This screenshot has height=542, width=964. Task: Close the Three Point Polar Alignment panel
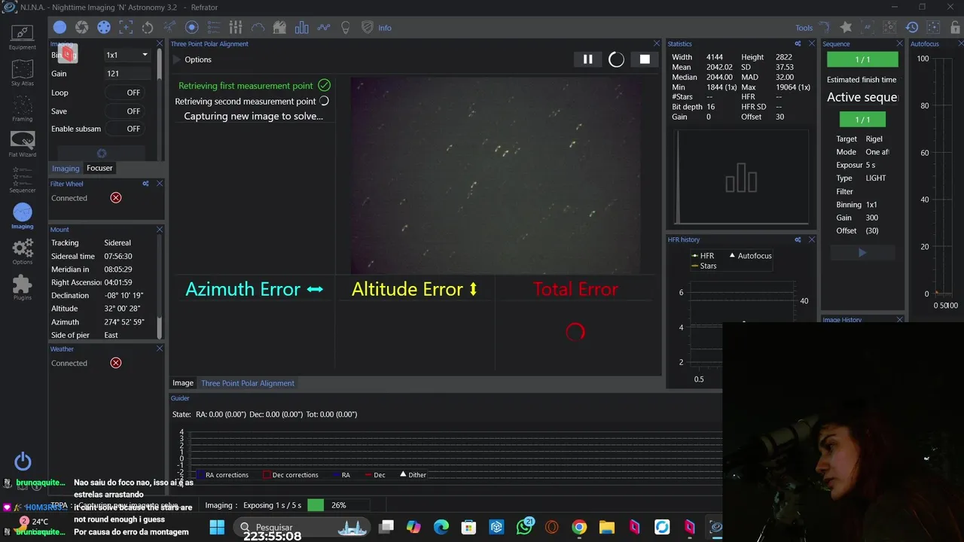coord(656,44)
